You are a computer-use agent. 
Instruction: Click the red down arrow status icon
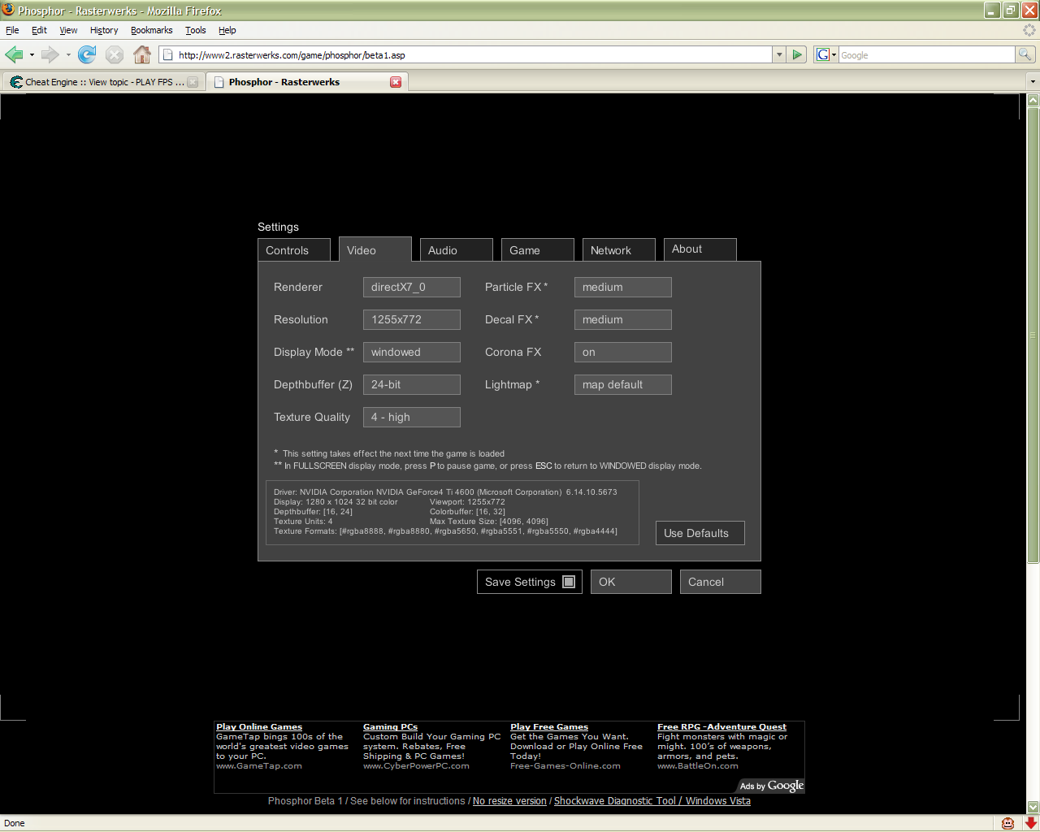pyautogui.click(x=1030, y=823)
